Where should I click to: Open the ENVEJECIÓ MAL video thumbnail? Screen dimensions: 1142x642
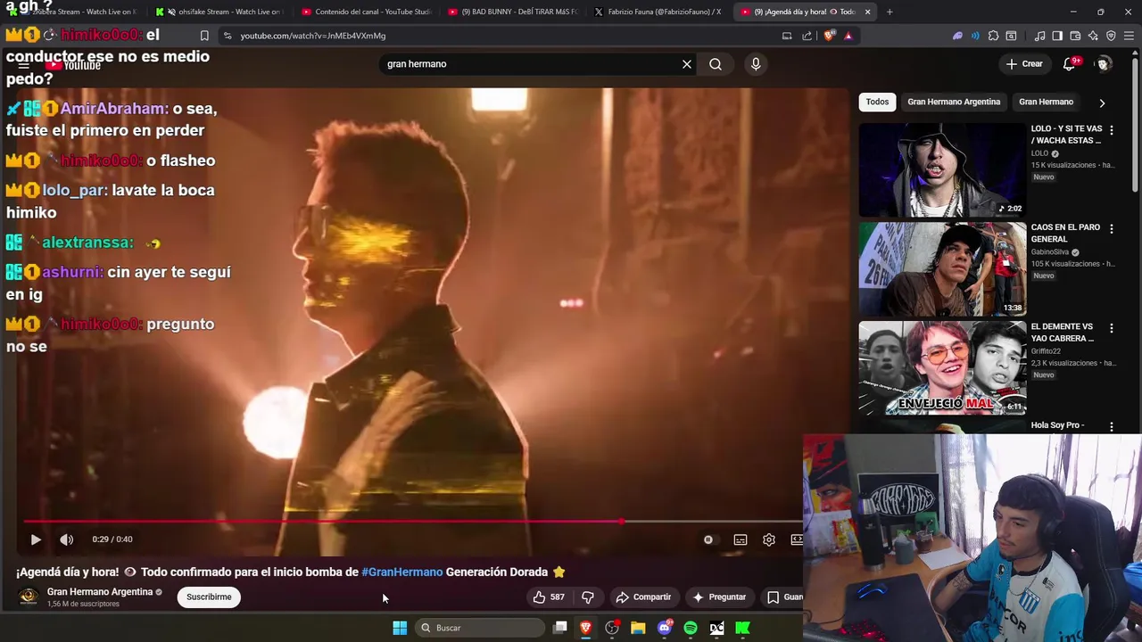(x=942, y=367)
